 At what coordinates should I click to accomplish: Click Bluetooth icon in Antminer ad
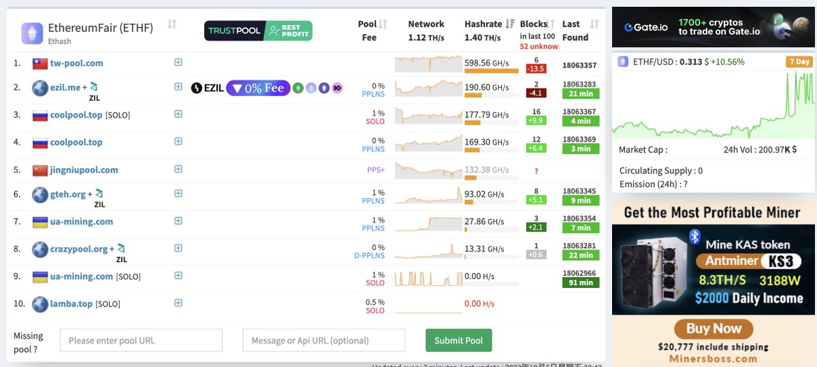point(695,236)
